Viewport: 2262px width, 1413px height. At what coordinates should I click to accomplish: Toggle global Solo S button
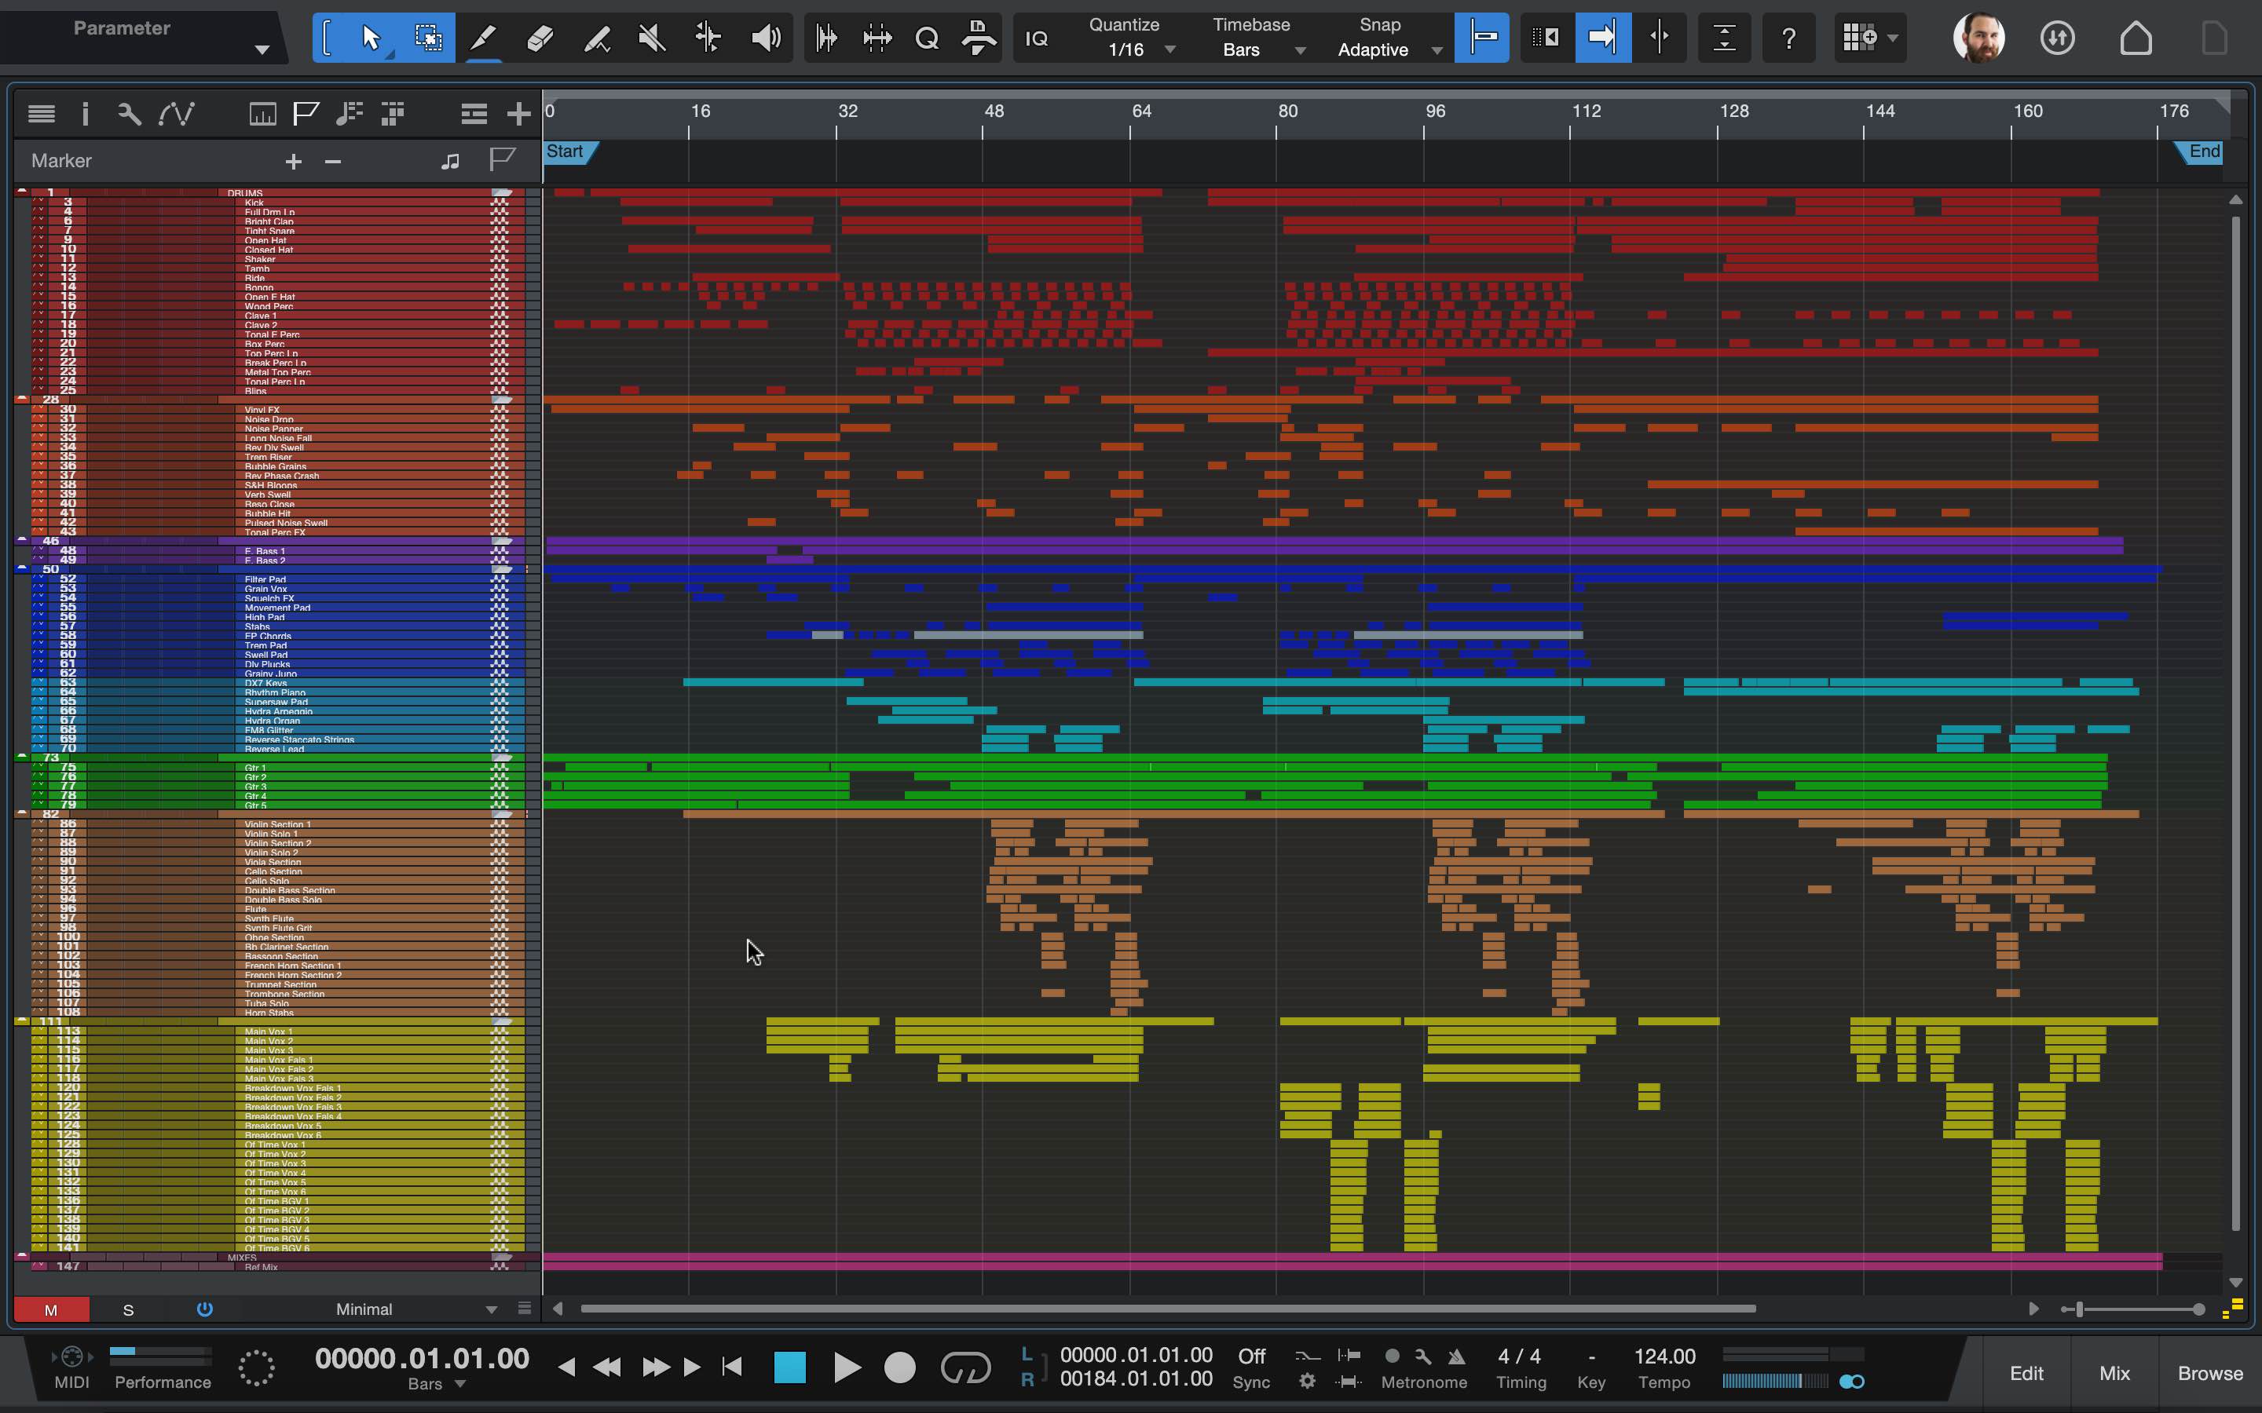[128, 1310]
